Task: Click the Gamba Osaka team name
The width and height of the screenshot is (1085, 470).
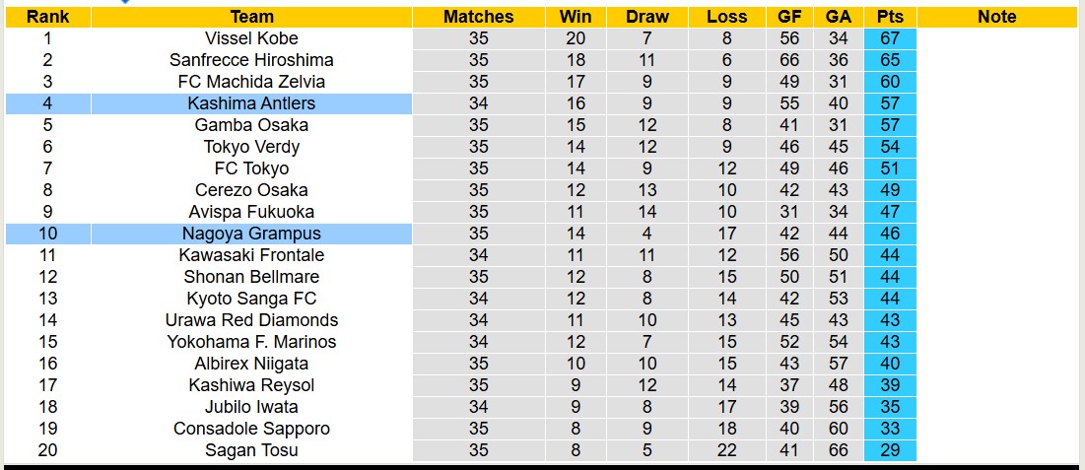Action: tap(251, 125)
